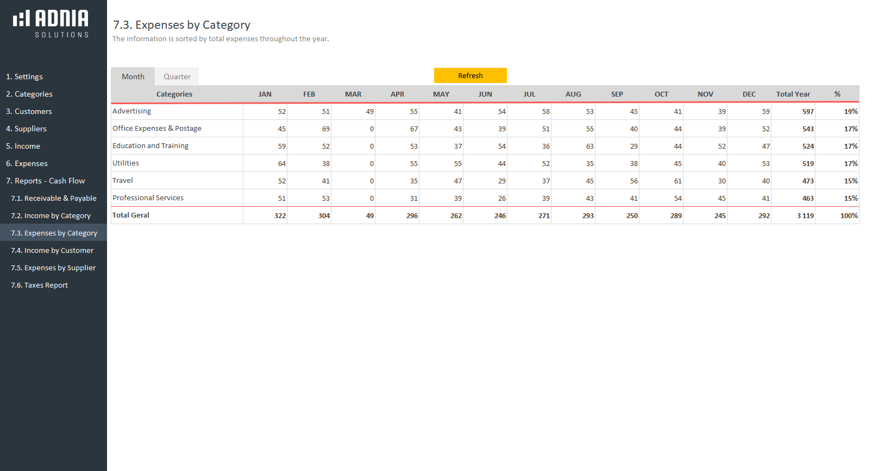
Task: Go to the Categories page
Action: tap(29, 94)
